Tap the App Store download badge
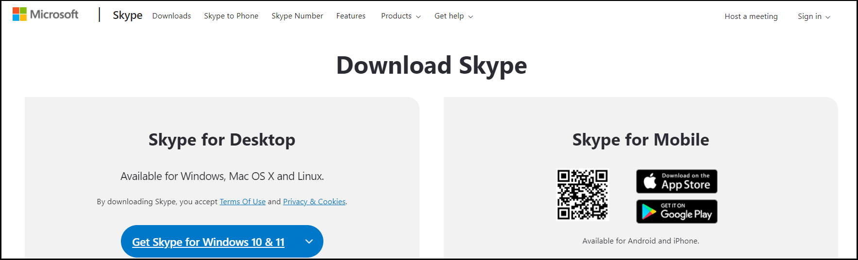 (x=676, y=181)
